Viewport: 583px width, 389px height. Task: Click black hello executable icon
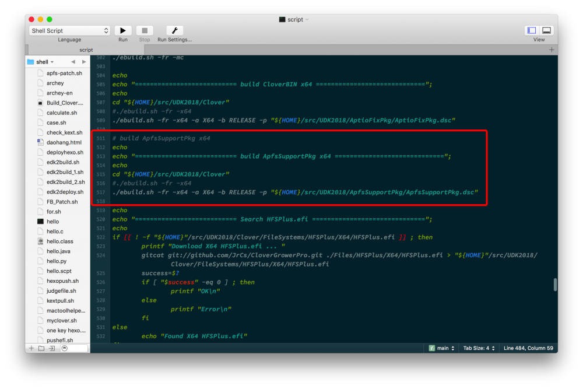pos(40,221)
